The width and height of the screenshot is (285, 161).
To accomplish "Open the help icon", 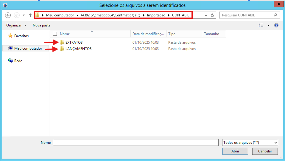I will (276, 25).
